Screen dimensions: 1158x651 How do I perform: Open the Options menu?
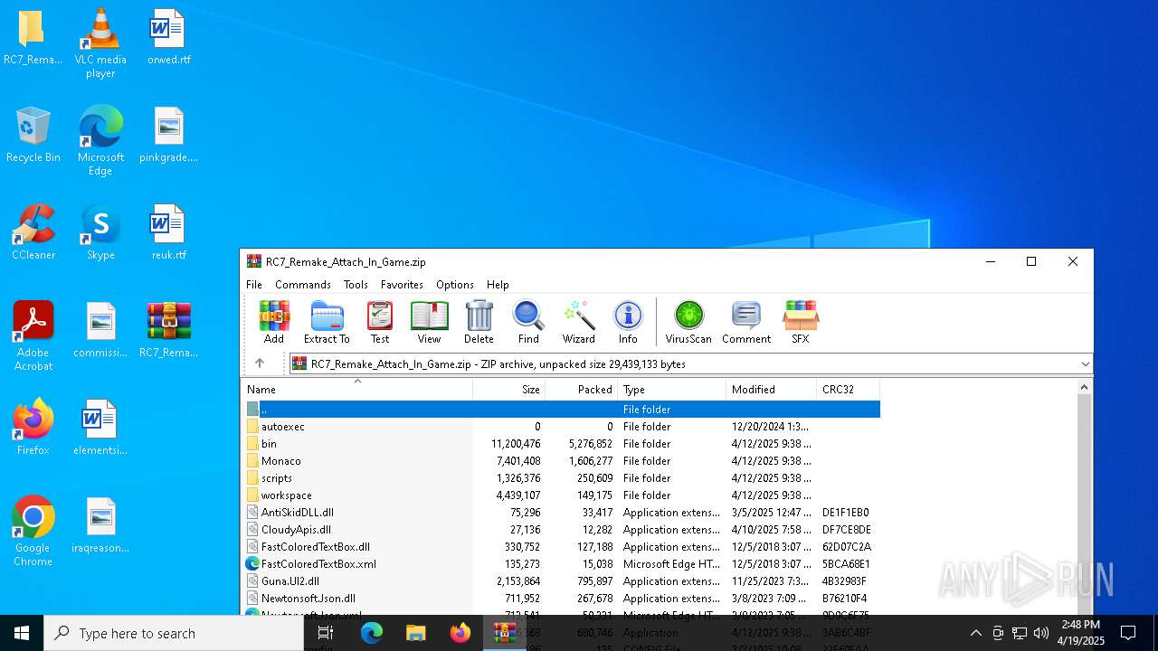(x=455, y=284)
